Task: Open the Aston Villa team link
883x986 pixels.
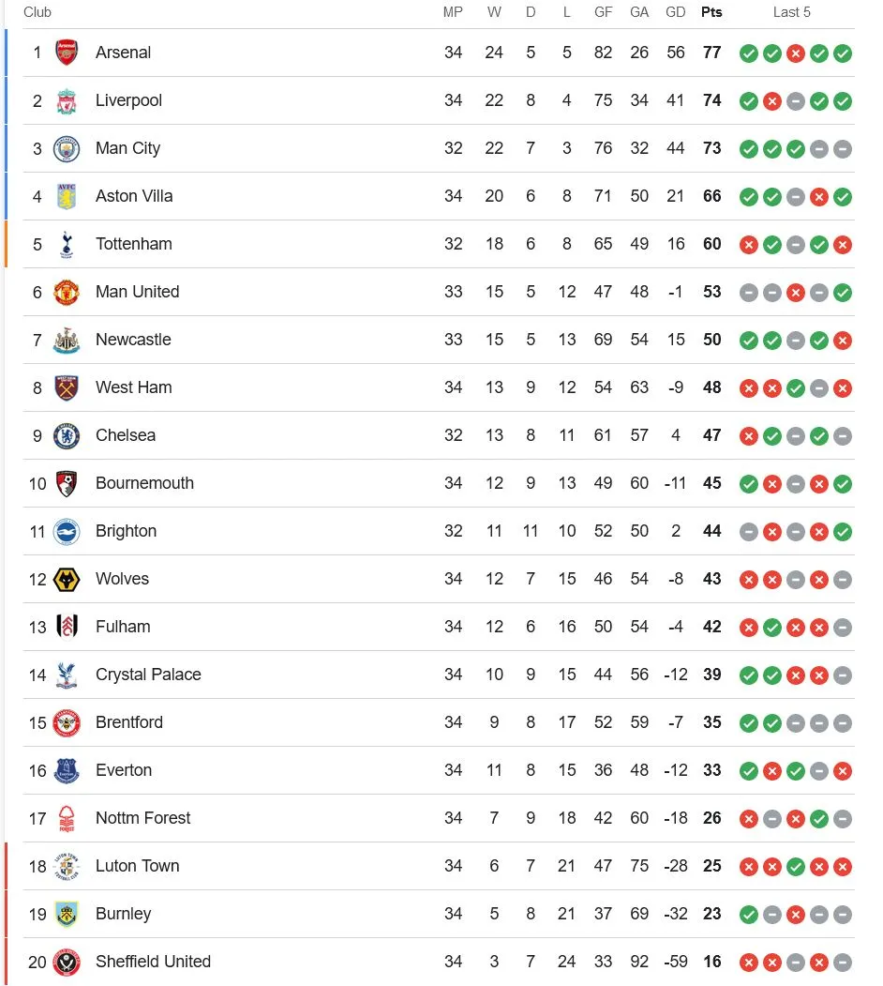Action: pyautogui.click(x=134, y=196)
